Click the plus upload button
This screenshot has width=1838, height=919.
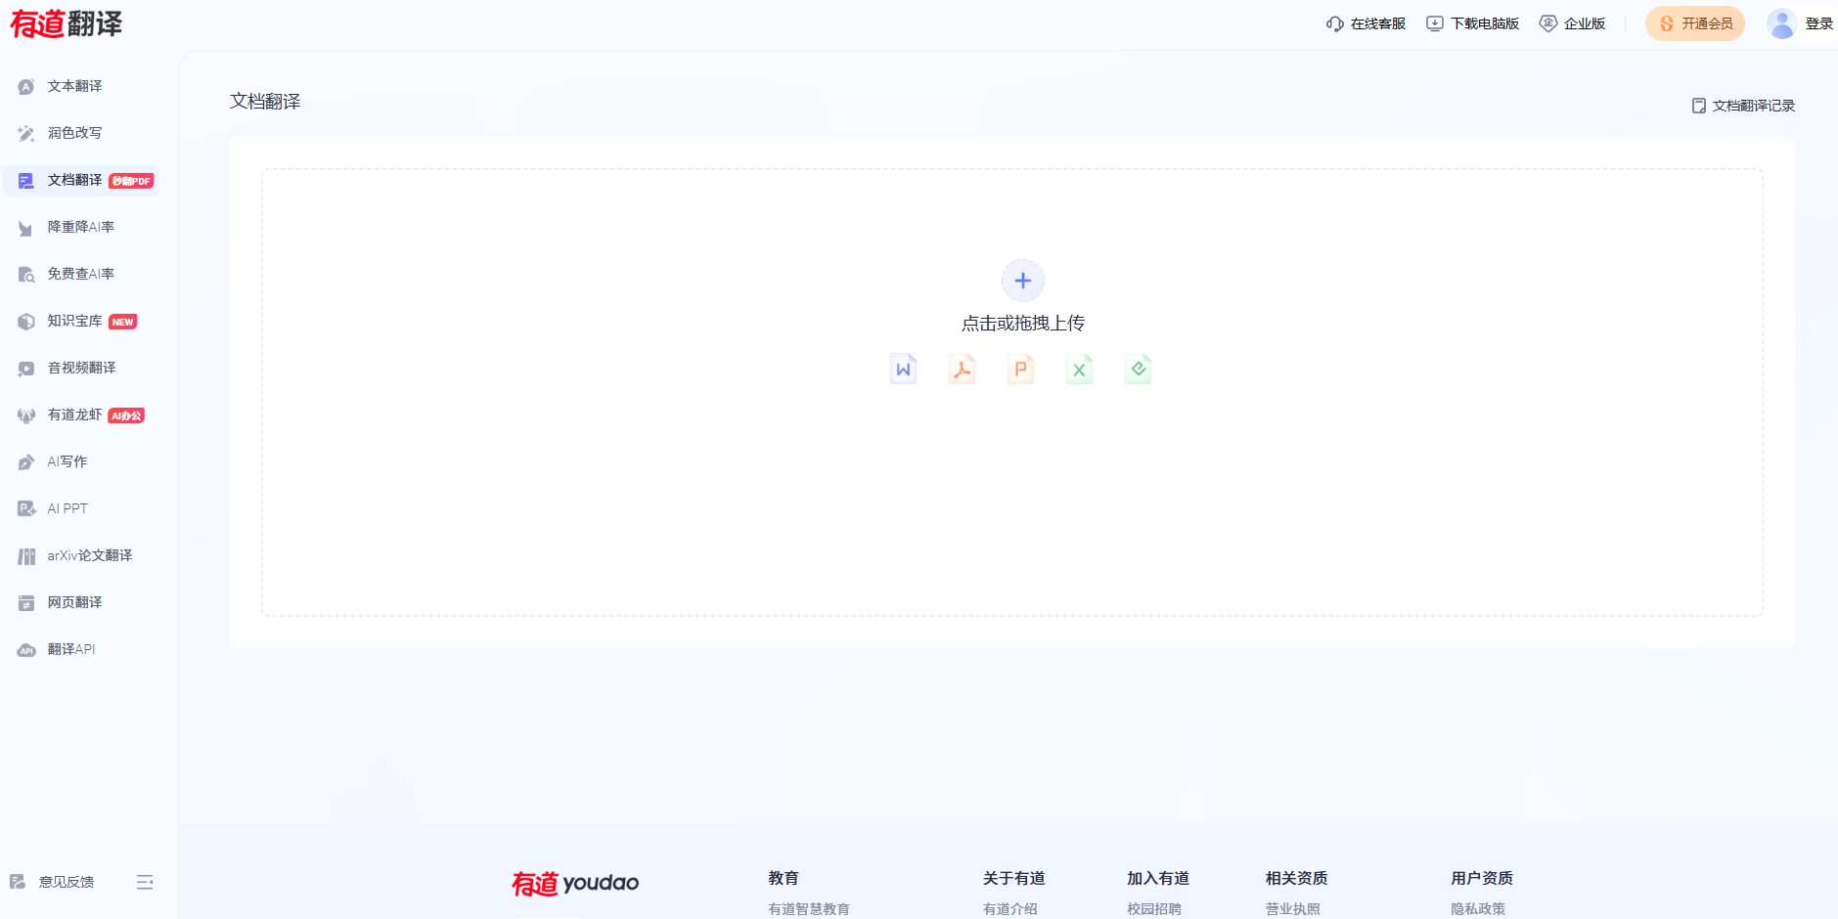pyautogui.click(x=1023, y=281)
